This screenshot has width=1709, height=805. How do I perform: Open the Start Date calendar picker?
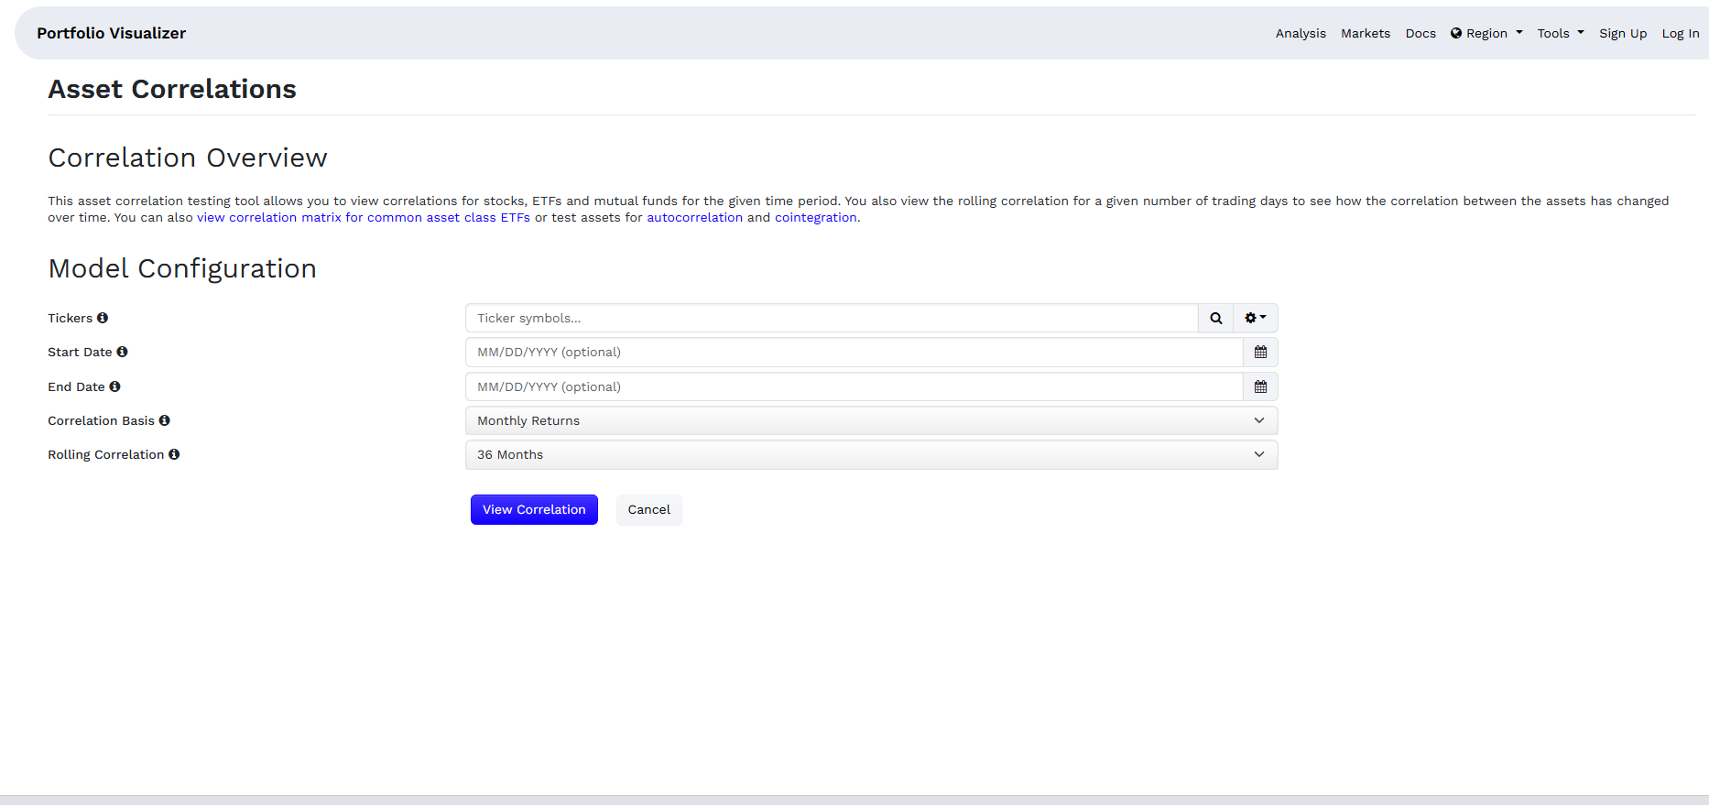coord(1260,353)
